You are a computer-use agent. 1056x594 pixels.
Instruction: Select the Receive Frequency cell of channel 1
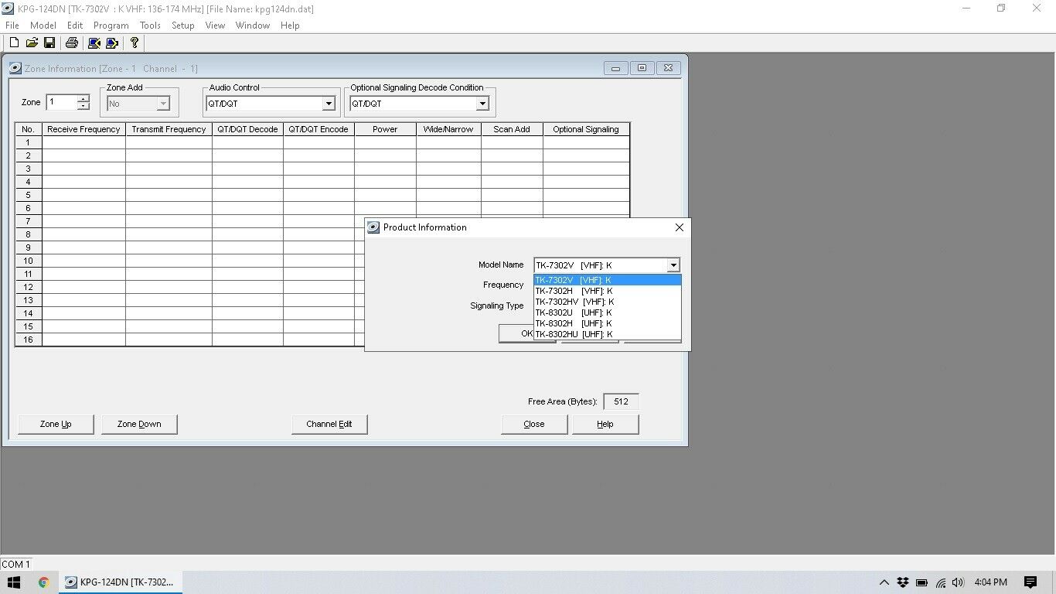click(83, 142)
